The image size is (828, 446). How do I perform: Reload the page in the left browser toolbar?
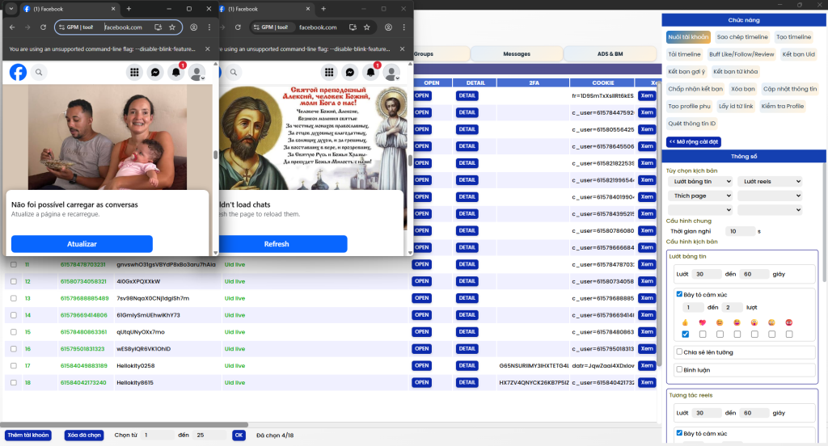(x=44, y=27)
